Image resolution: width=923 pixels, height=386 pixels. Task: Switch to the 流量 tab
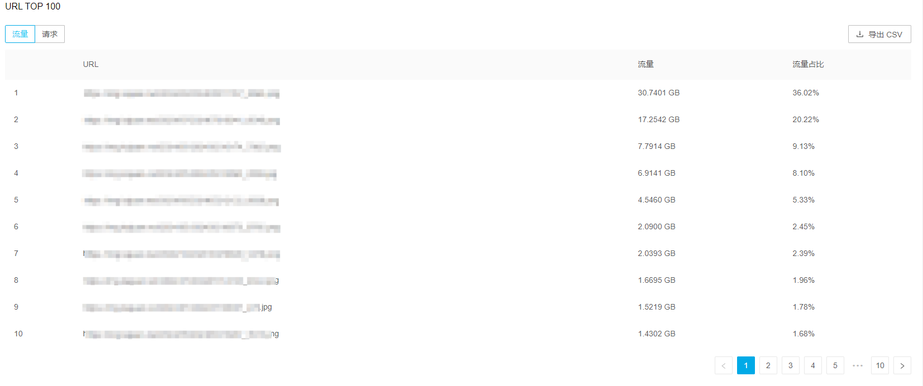(20, 34)
